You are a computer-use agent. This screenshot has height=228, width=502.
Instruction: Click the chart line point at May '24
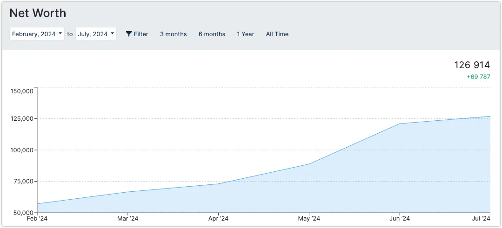(309, 164)
